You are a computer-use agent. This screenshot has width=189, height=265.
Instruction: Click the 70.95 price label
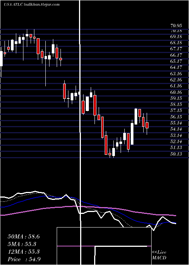176,26
